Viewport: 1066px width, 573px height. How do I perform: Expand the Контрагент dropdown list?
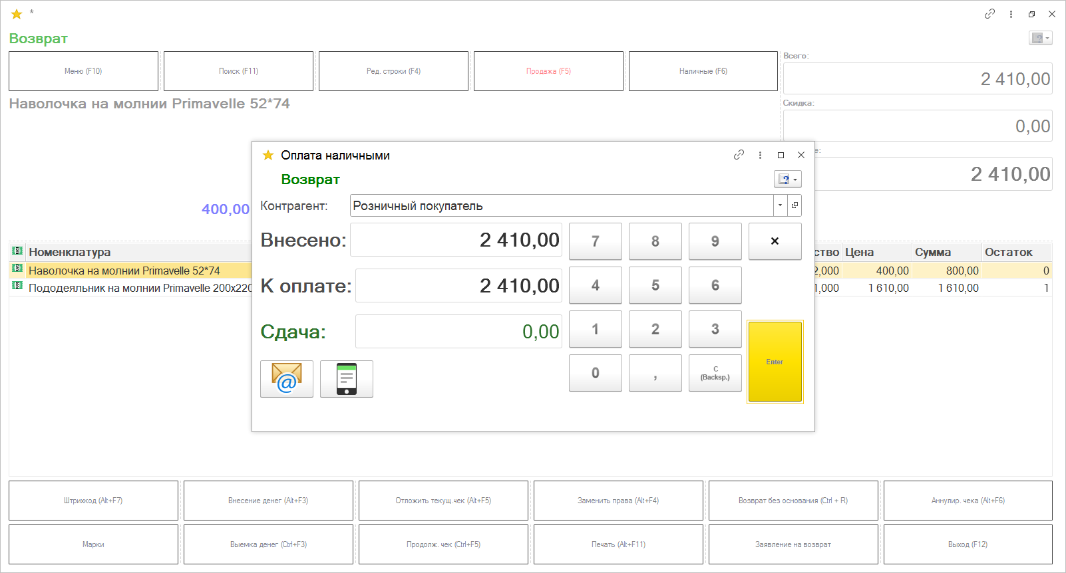pos(780,205)
